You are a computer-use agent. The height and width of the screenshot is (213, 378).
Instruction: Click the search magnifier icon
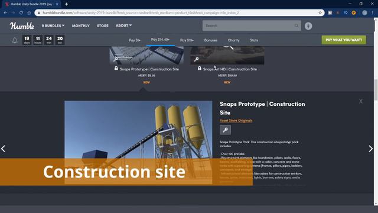(x=296, y=25)
